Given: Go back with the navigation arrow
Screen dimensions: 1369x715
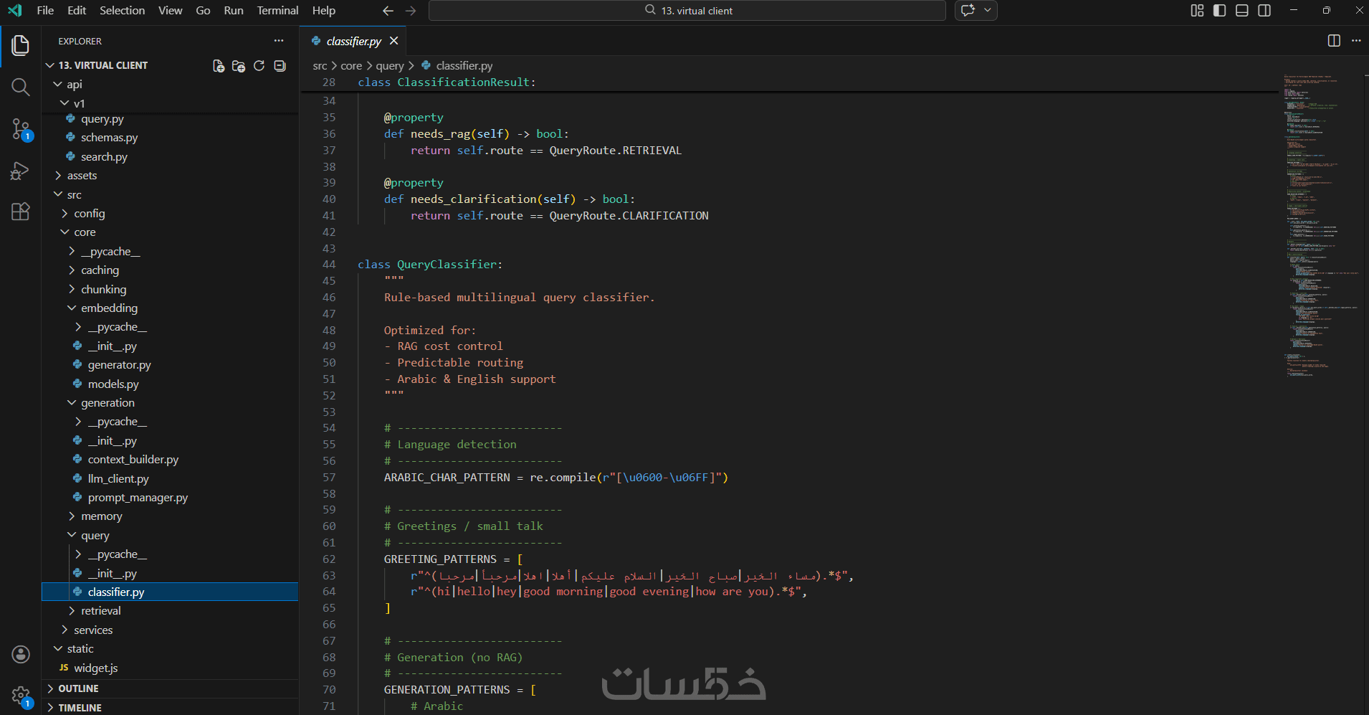Looking at the screenshot, I should 388,11.
